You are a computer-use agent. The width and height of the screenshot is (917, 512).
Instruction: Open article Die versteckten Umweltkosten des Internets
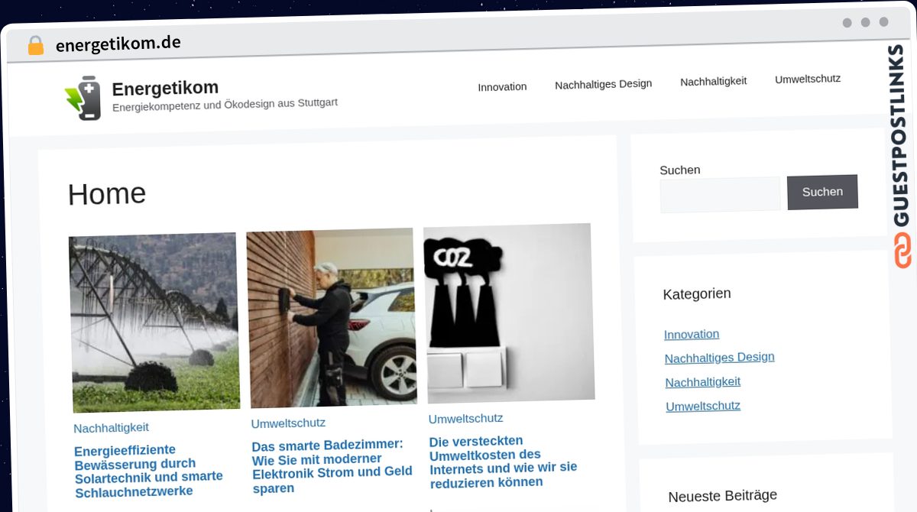point(504,462)
